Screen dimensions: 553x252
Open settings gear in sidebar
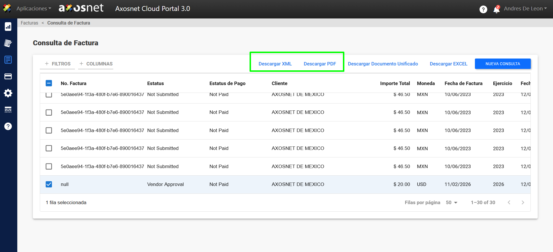[x=8, y=93]
